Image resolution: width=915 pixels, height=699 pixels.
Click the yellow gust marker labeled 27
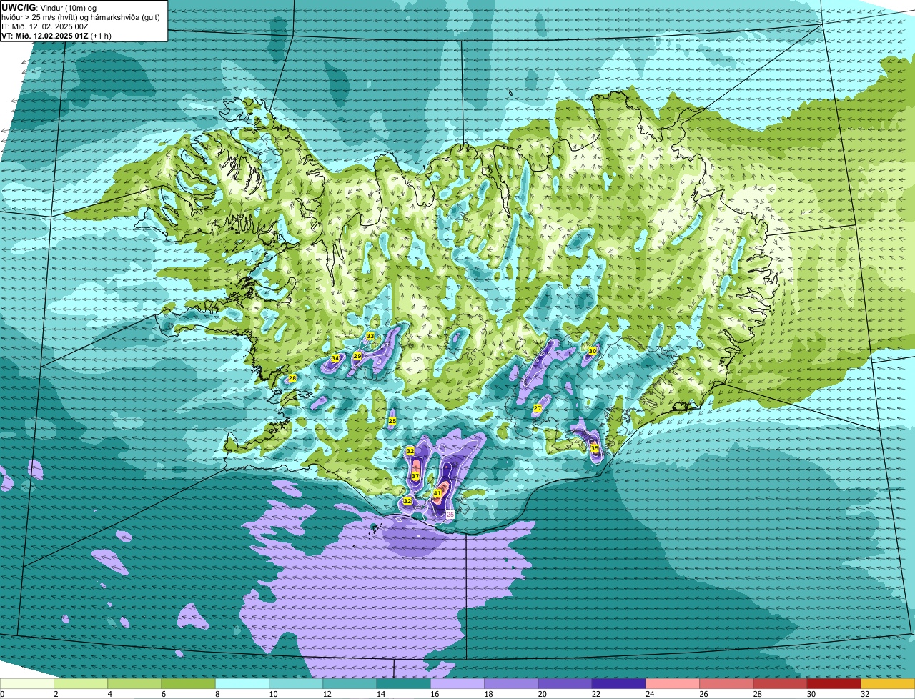point(538,408)
